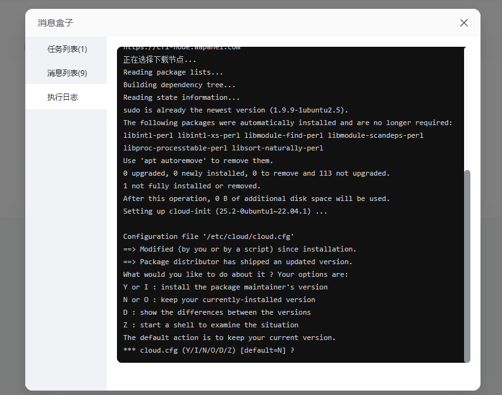The height and width of the screenshot is (395, 502).
Task: Click the 'N or O' keep version line
Action: pos(219,300)
